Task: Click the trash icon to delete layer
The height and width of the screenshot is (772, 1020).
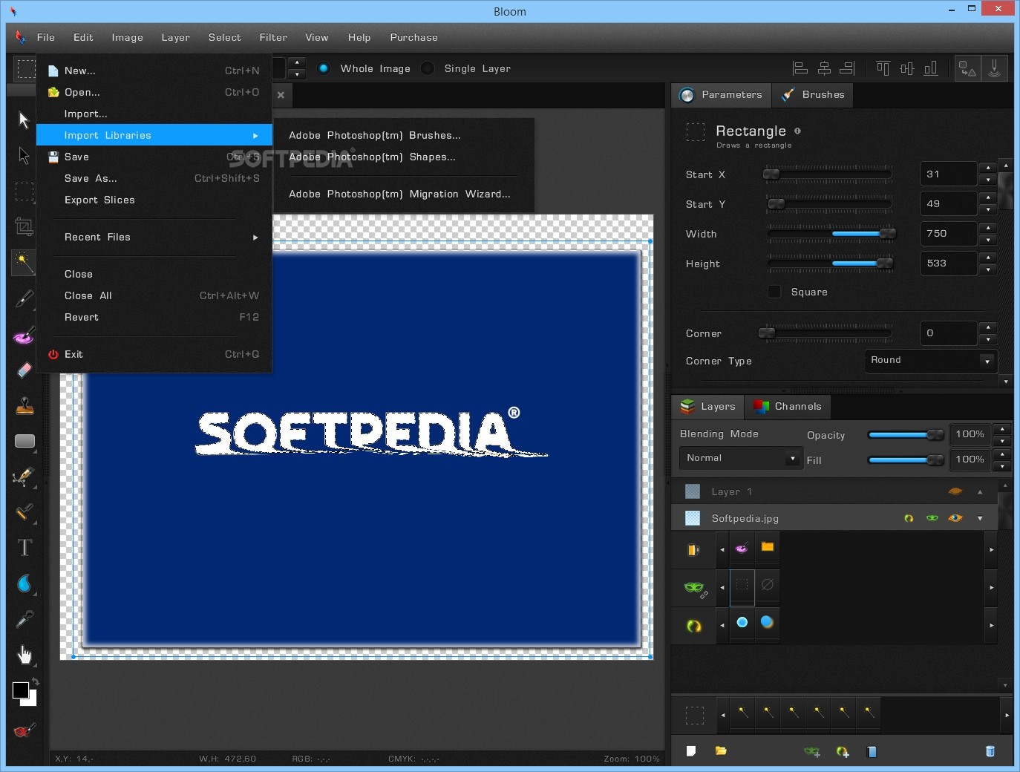Action: click(x=990, y=751)
